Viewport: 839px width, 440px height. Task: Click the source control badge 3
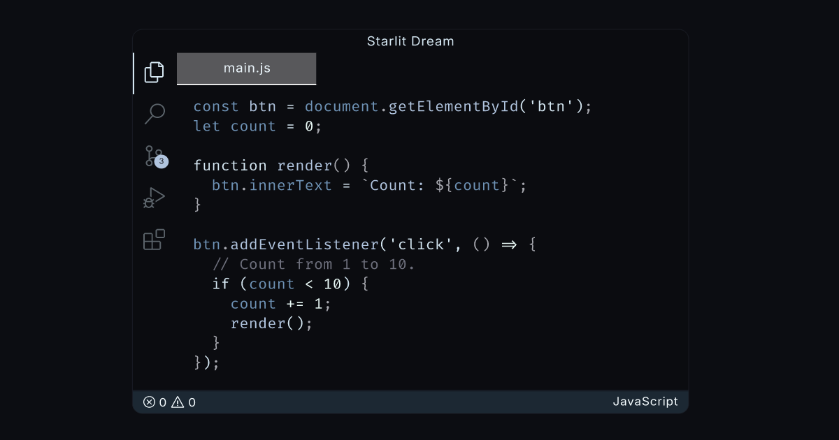162,161
